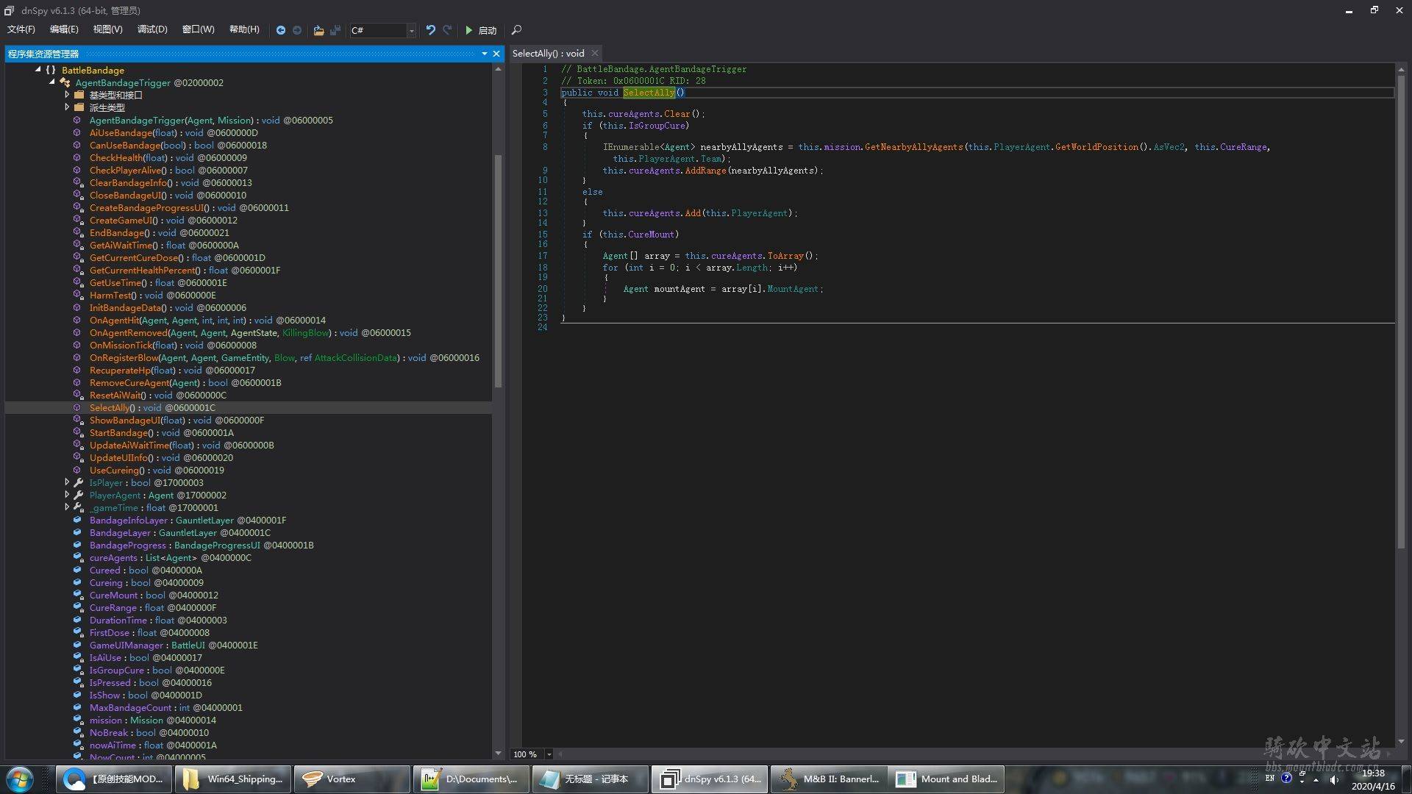Click the folder icon of 派生类型
The width and height of the screenshot is (1412, 794).
[79, 107]
